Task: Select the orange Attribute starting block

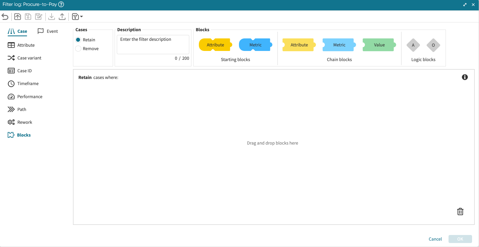Action: click(x=215, y=45)
